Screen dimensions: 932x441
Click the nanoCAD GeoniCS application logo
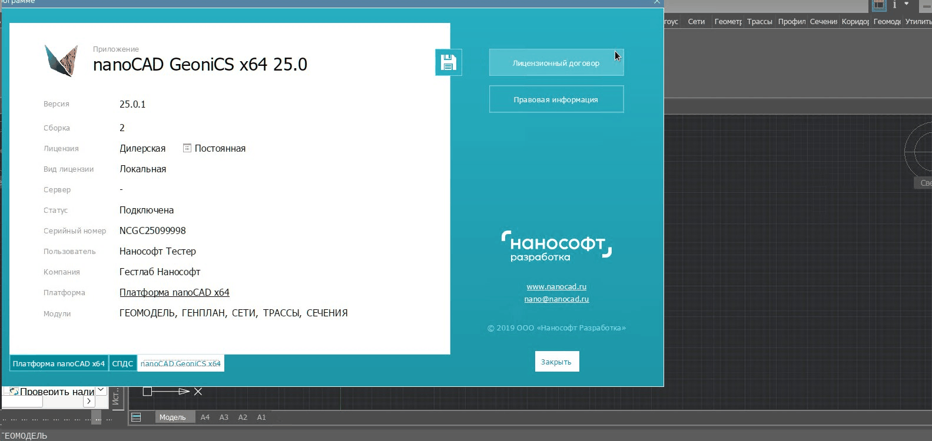click(x=61, y=61)
